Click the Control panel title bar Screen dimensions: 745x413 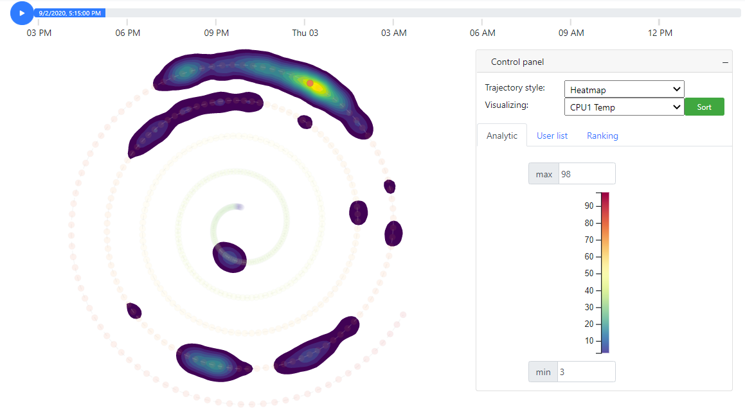tap(517, 61)
